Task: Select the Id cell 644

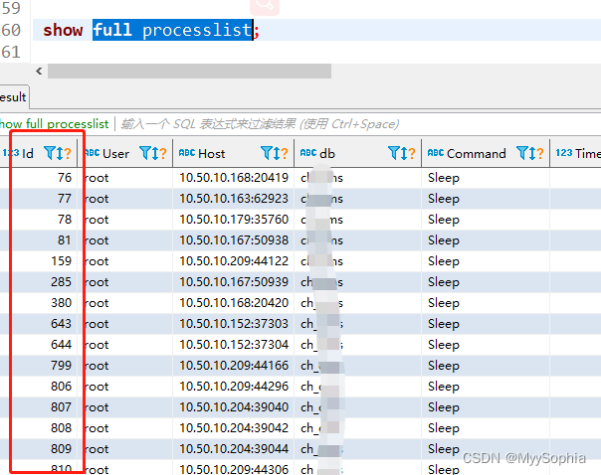Action: coord(39,345)
